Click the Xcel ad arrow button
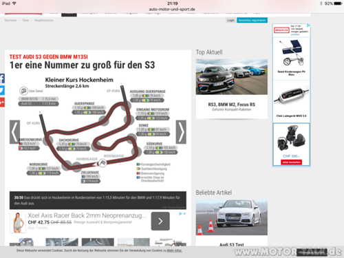The height and width of the screenshot is (258, 344). pos(160,221)
